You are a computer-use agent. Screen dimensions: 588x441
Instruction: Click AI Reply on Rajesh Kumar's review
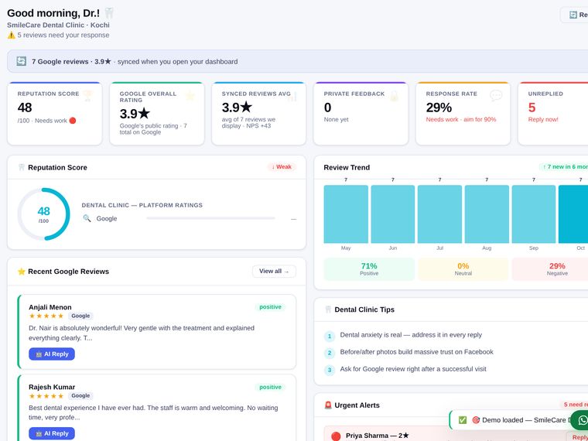pos(52,433)
